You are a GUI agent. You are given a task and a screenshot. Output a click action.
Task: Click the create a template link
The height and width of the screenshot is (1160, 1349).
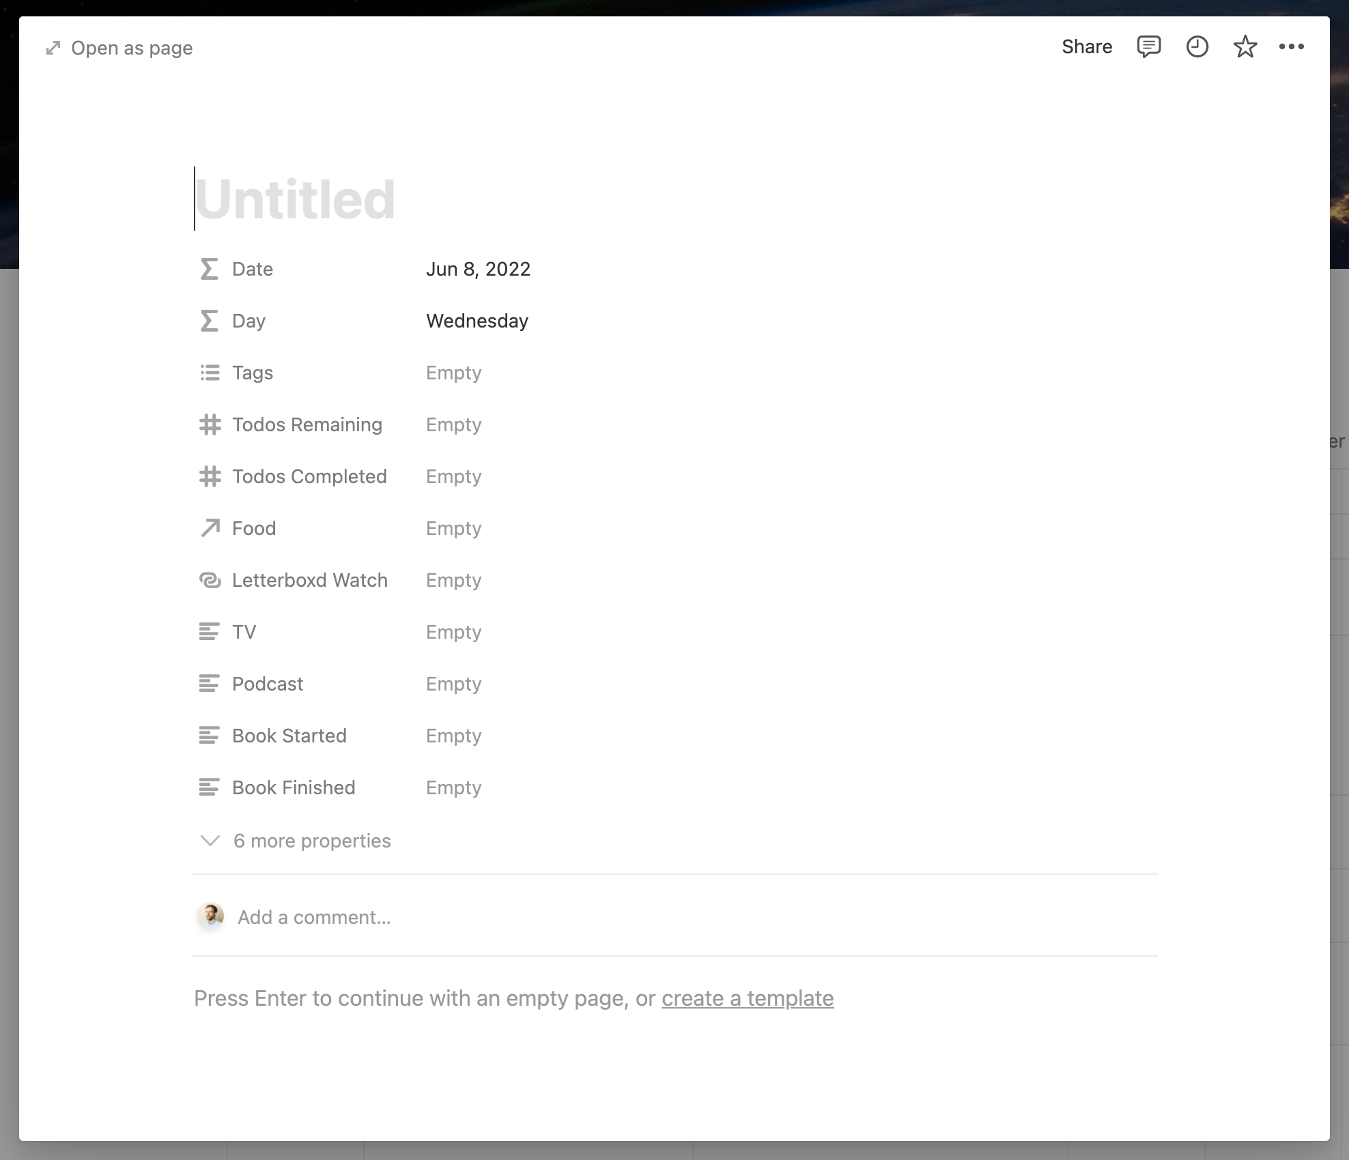747,997
